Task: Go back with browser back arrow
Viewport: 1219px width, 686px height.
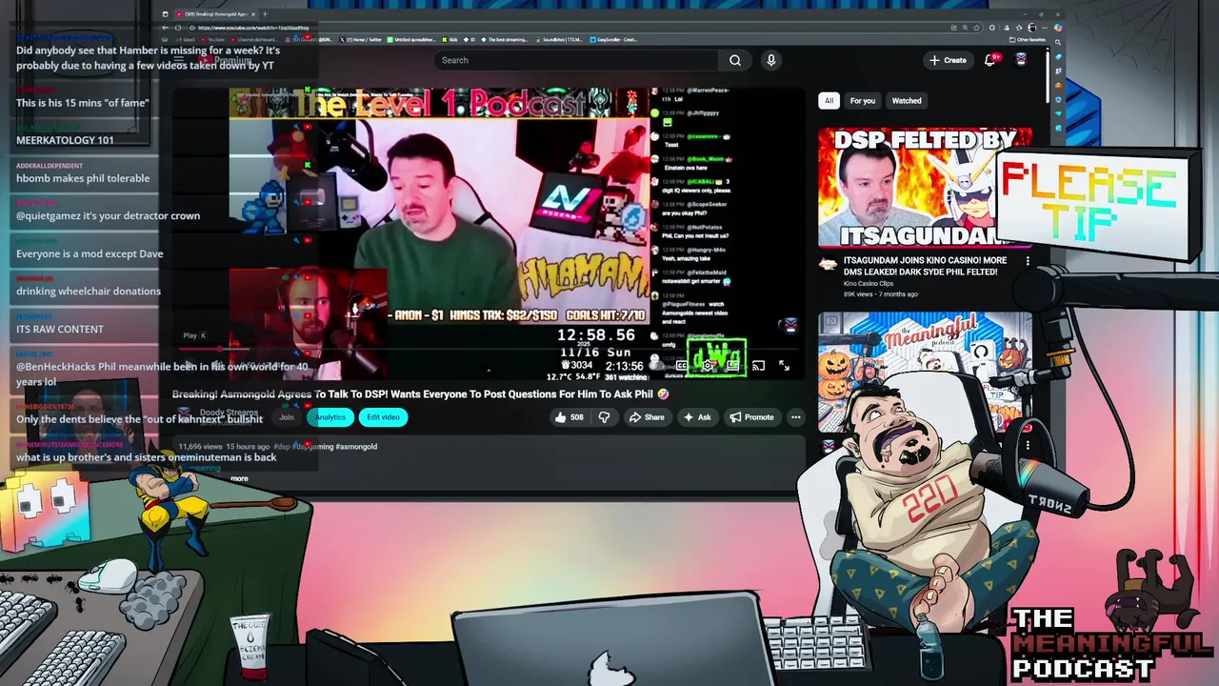Action: [165, 28]
